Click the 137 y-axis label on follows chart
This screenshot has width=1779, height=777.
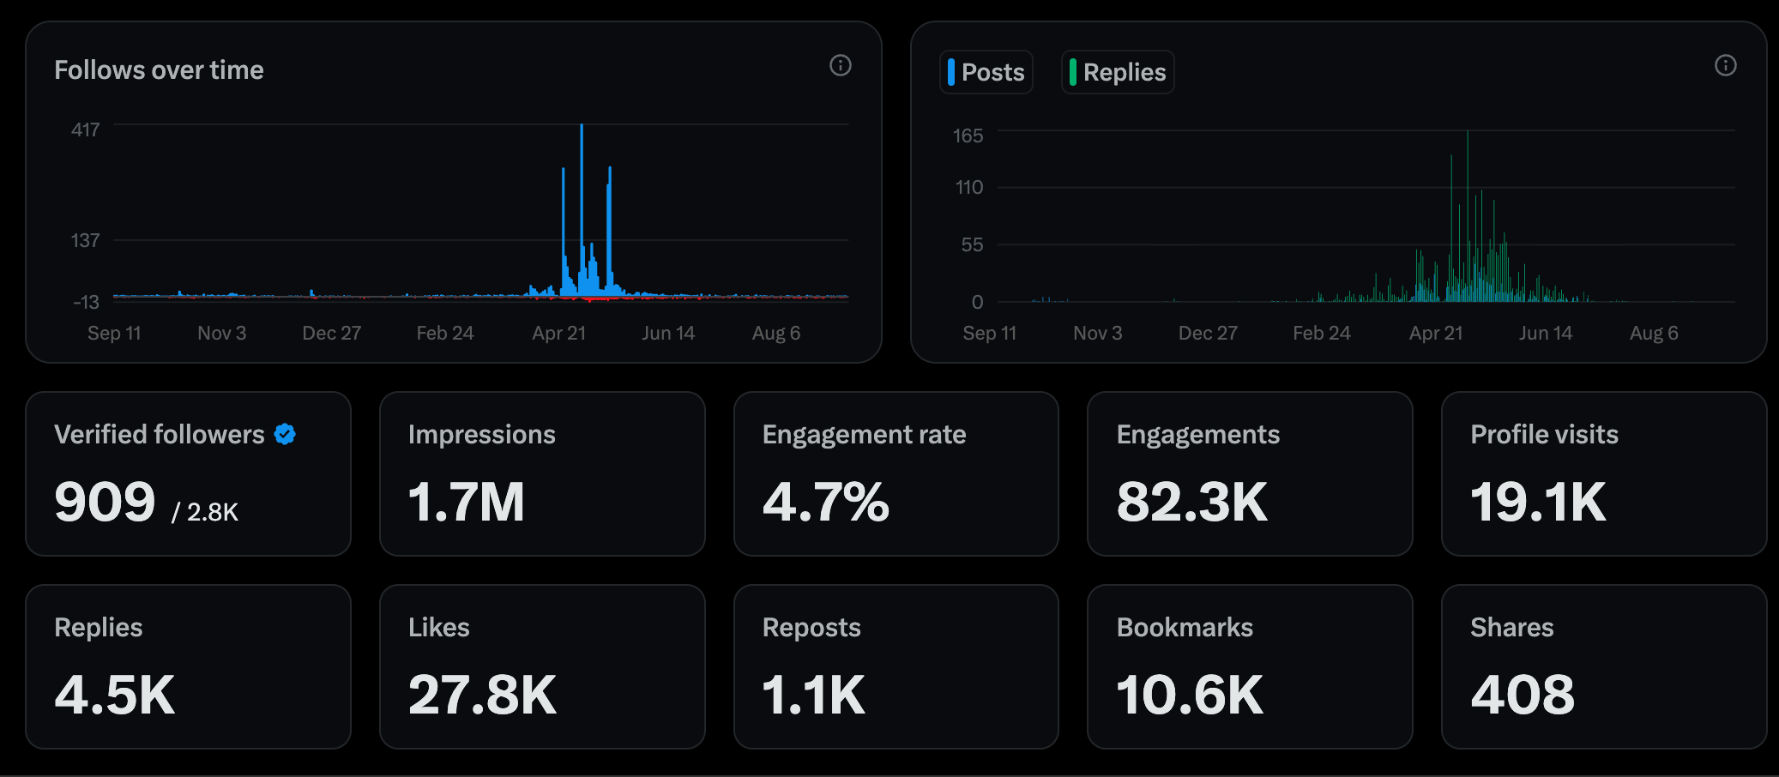coord(85,241)
